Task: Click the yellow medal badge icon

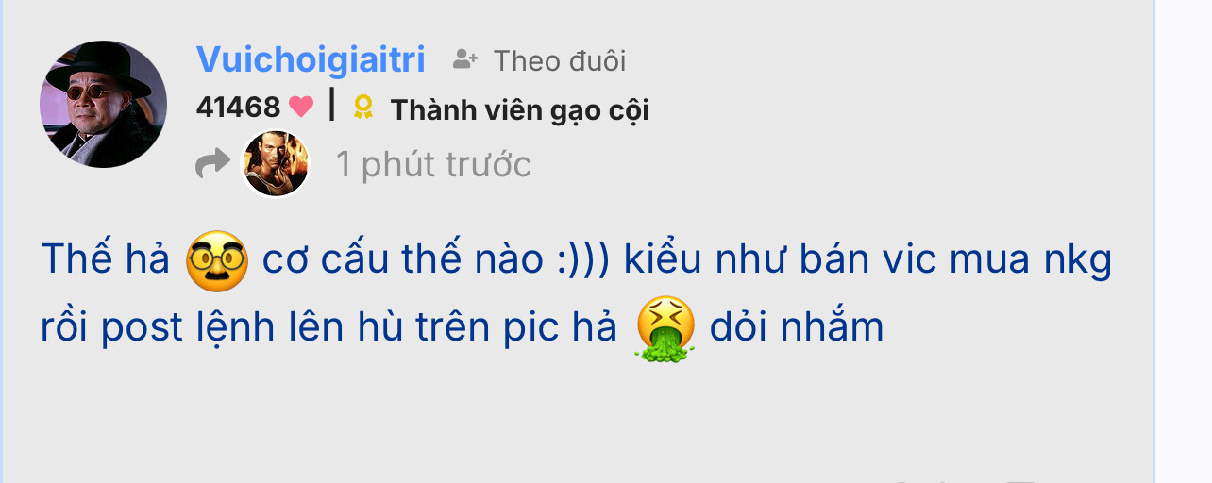Action: click(x=362, y=108)
